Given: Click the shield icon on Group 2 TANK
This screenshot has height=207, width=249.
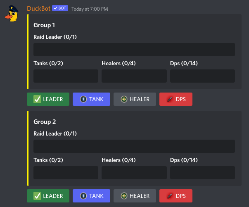Looking at the screenshot, I should (x=83, y=196).
